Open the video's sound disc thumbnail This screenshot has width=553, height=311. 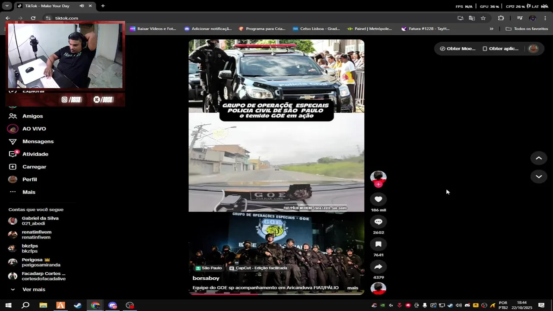coord(378,289)
